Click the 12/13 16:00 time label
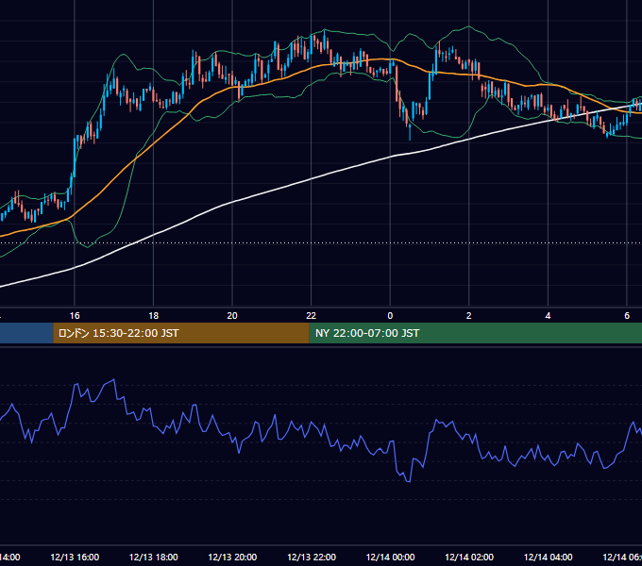This screenshot has width=642, height=566. click(75, 557)
